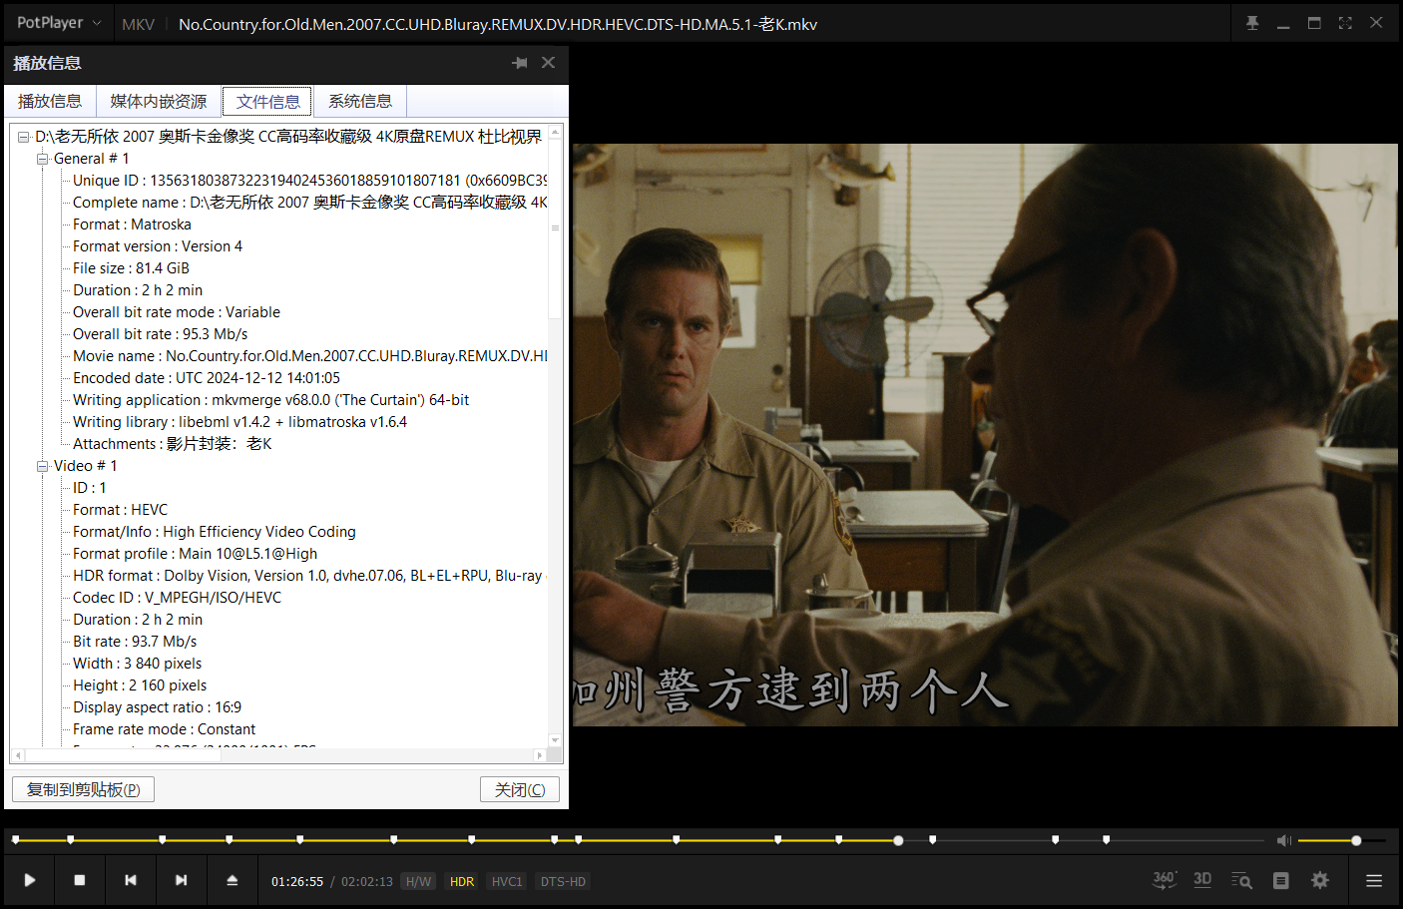The width and height of the screenshot is (1403, 909).
Task: Select the 文件信息 tab
Action: (267, 101)
